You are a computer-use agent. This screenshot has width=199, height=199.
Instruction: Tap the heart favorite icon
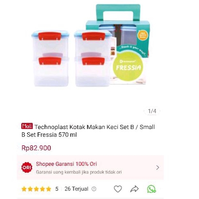pyautogui.click(x=118, y=189)
